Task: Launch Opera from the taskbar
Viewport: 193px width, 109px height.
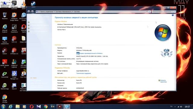Action: click(x=31, y=107)
